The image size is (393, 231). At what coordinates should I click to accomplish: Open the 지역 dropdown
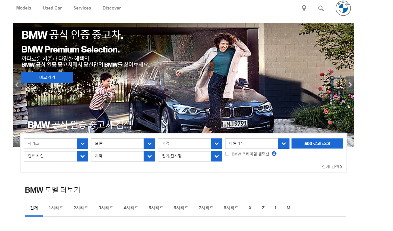[x=123, y=156]
